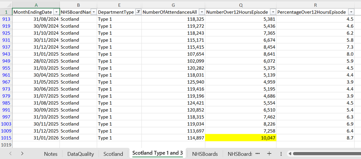Go to next sheet tab arrow

click(x=22, y=154)
